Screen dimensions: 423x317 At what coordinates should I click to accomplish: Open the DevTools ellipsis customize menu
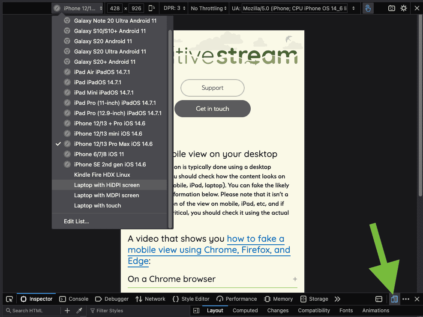406,299
